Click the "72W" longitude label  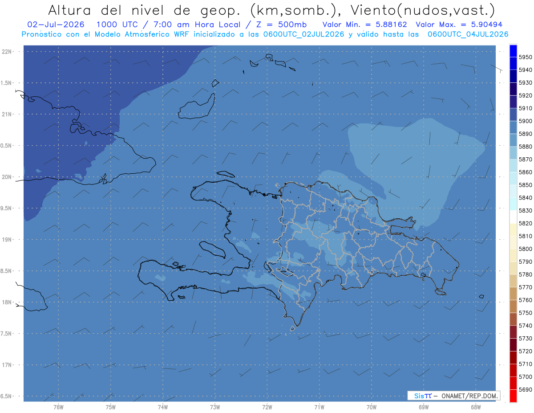pyautogui.click(x=267, y=407)
